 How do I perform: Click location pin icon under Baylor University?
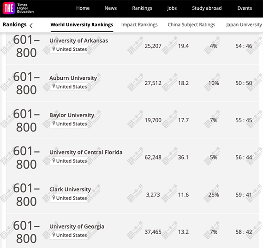tap(54, 124)
